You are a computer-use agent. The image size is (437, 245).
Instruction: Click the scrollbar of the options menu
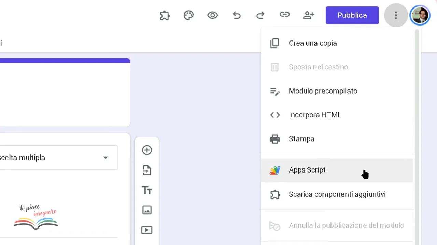click(417, 137)
